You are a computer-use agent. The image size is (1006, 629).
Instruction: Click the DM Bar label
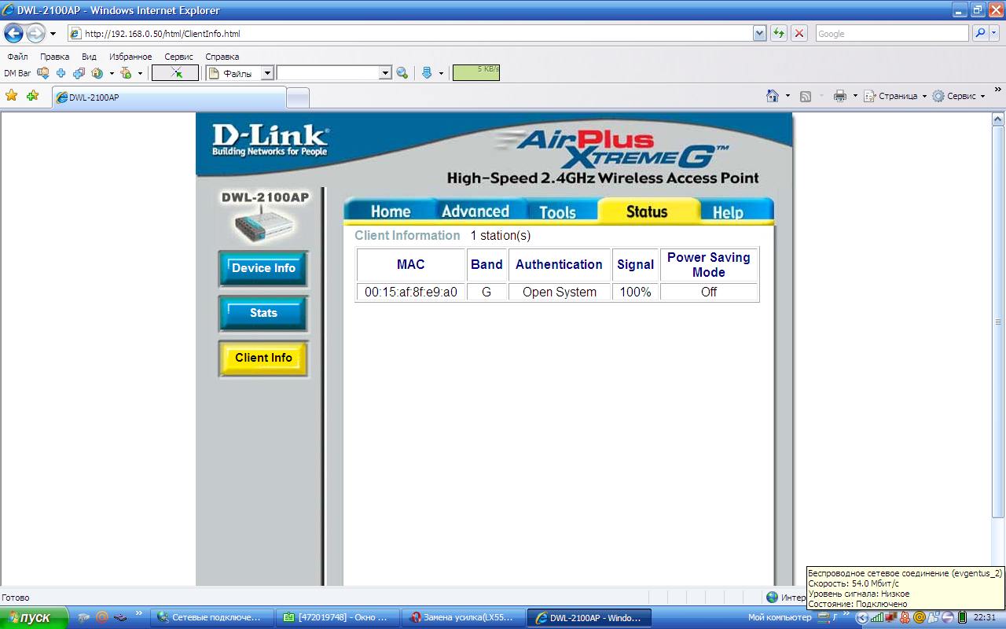(x=17, y=73)
